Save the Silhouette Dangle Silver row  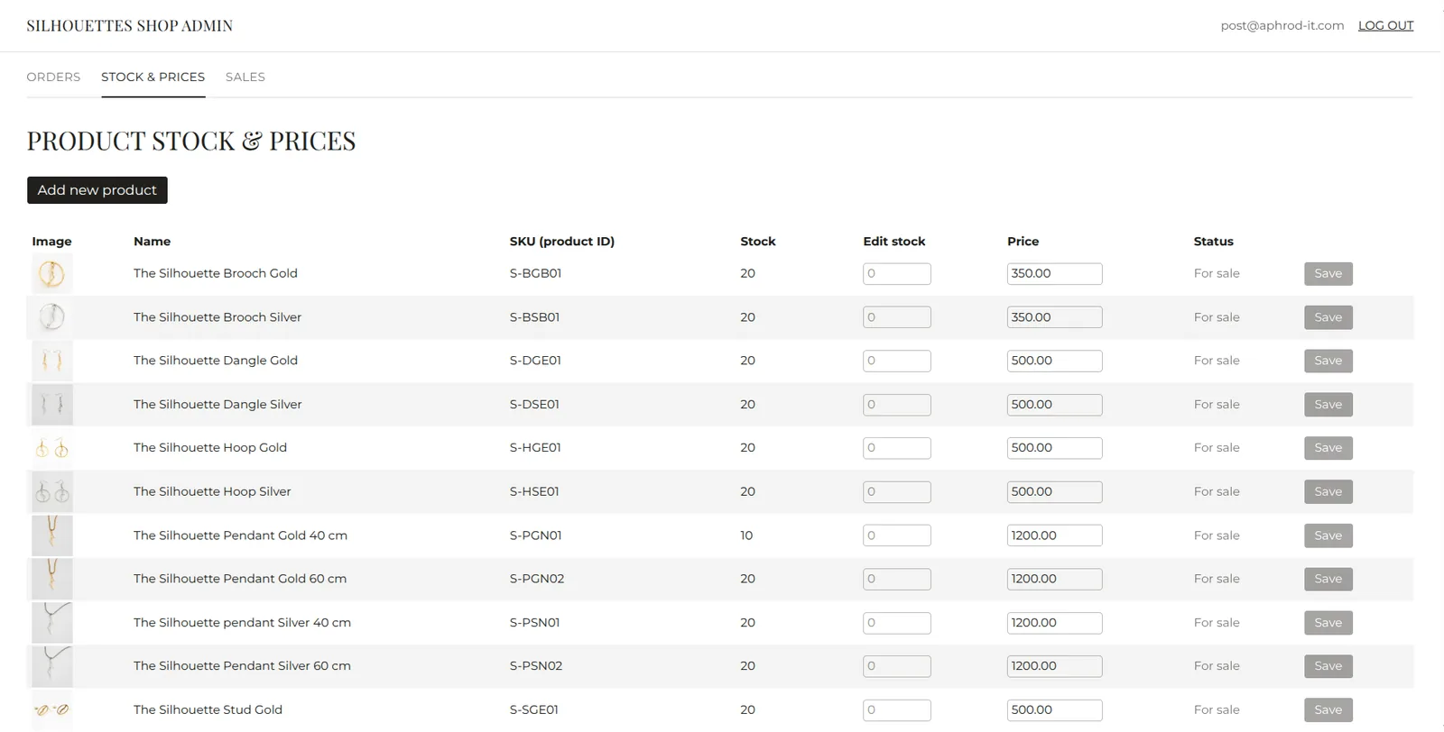click(x=1328, y=405)
